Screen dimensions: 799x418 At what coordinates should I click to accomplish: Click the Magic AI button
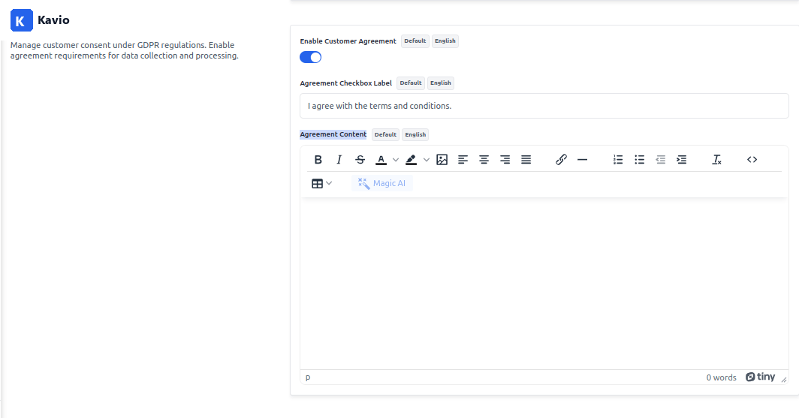[381, 183]
